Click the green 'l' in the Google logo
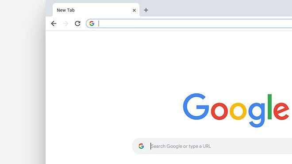This screenshot has width=292, height=164. point(269,107)
